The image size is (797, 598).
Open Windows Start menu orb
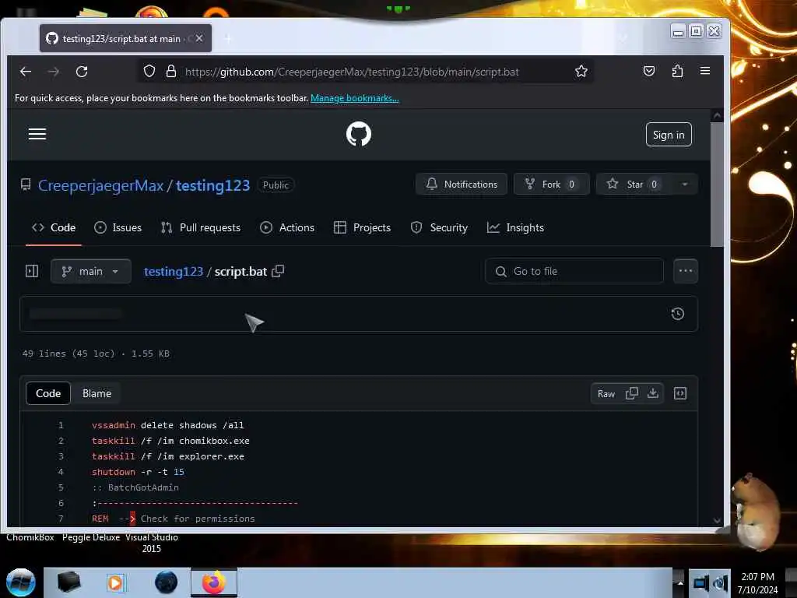click(x=21, y=582)
